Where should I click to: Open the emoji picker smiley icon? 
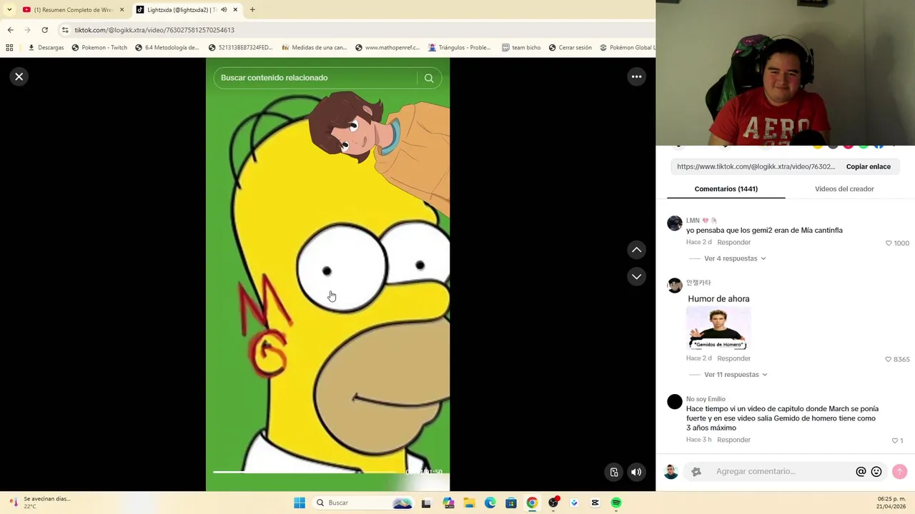click(x=876, y=472)
